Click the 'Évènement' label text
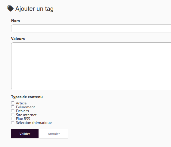Image resolution: width=171 pixels, height=147 pixels. (25, 107)
